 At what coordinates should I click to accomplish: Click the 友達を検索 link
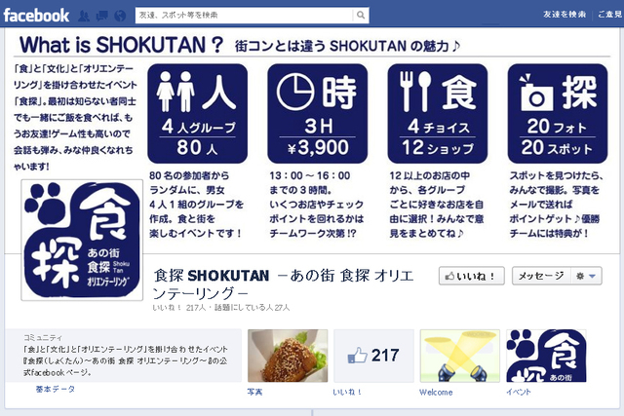(565, 15)
